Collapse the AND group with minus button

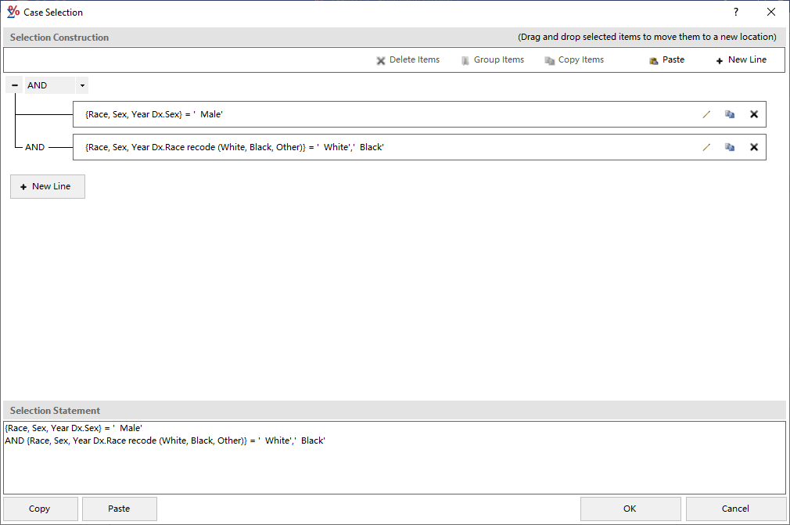point(15,85)
